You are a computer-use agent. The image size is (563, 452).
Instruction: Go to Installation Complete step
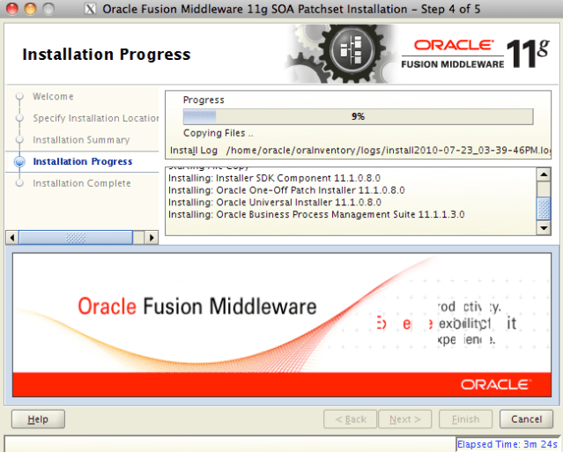pos(81,183)
